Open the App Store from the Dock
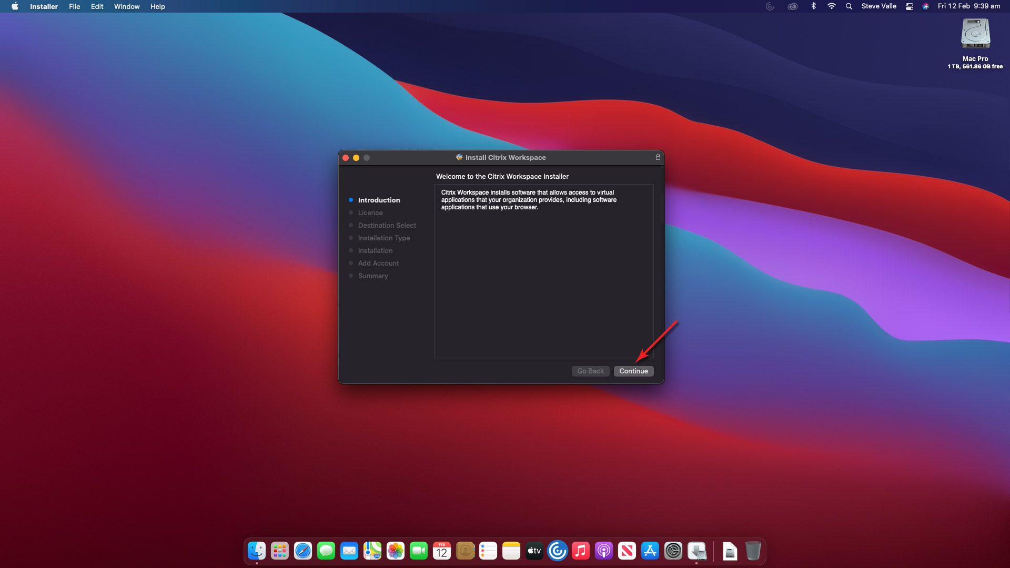Image resolution: width=1010 pixels, height=568 pixels. [650, 551]
